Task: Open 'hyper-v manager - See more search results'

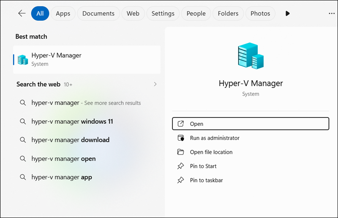Action: 87,103
